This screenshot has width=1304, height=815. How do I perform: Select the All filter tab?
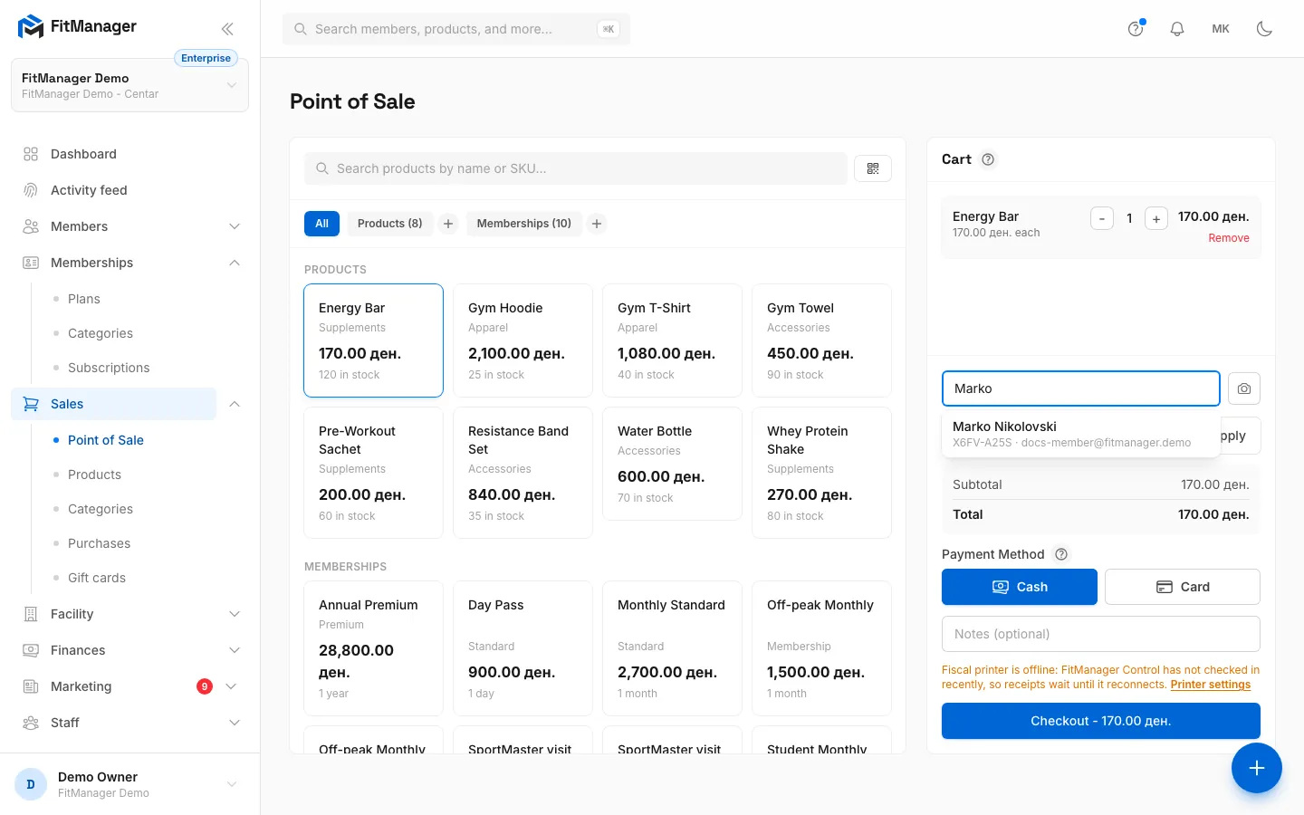(x=321, y=224)
